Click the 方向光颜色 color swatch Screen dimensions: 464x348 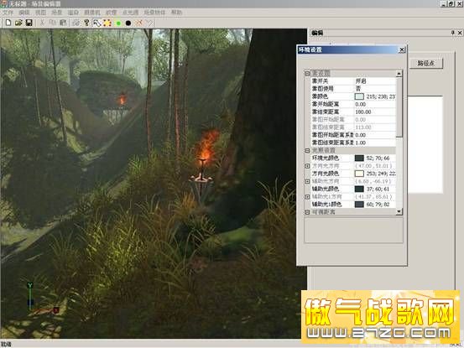359,174
